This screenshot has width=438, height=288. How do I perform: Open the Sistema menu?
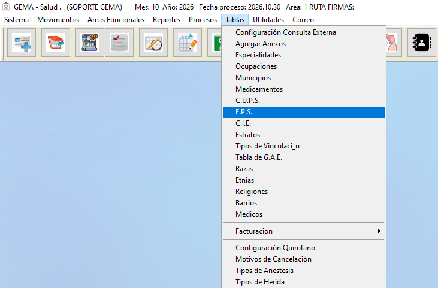(16, 20)
